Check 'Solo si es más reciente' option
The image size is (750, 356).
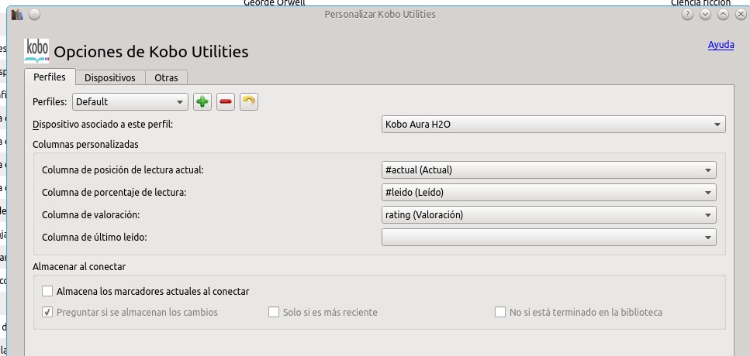click(274, 312)
